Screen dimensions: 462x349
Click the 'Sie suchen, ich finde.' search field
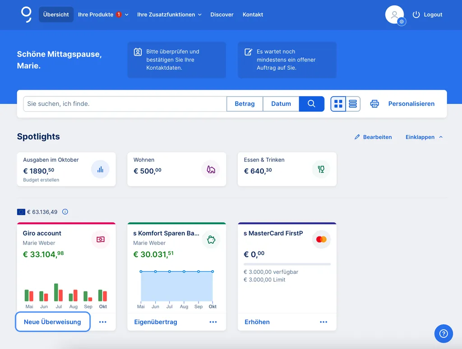point(125,104)
